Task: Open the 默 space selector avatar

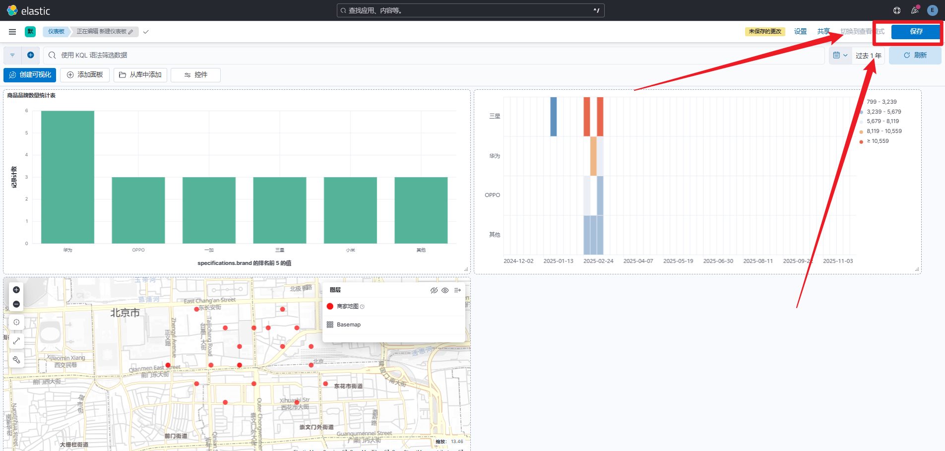Action: click(x=30, y=32)
